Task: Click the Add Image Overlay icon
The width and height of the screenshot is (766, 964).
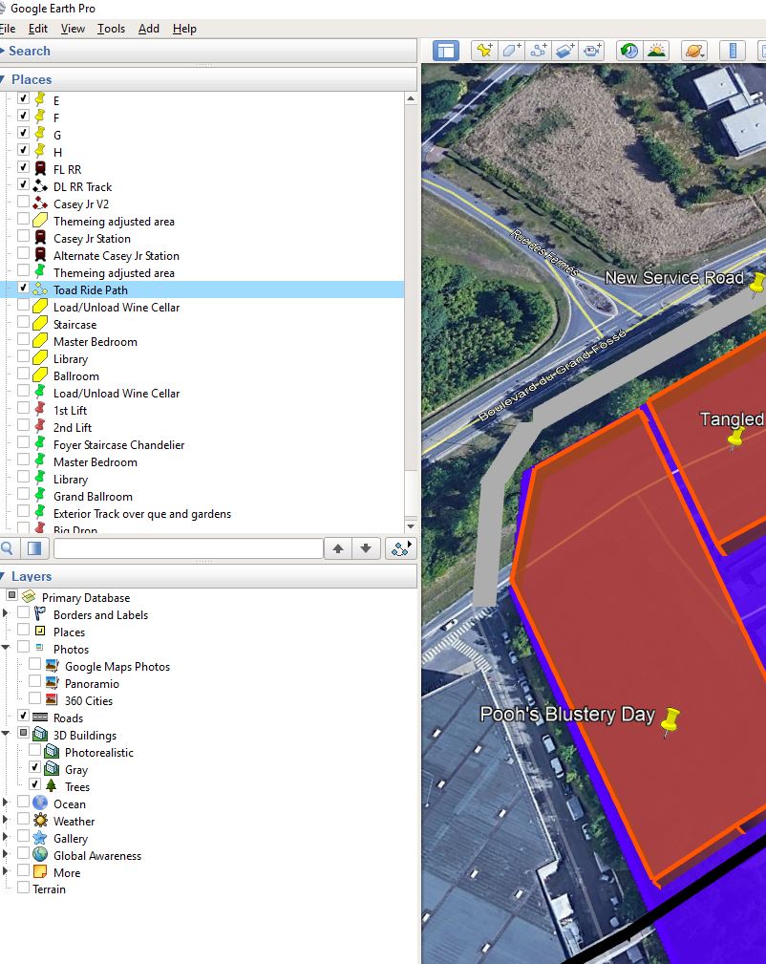Action: (565, 51)
